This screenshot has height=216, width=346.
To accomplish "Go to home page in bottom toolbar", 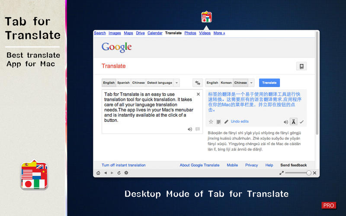I will coord(98,173).
